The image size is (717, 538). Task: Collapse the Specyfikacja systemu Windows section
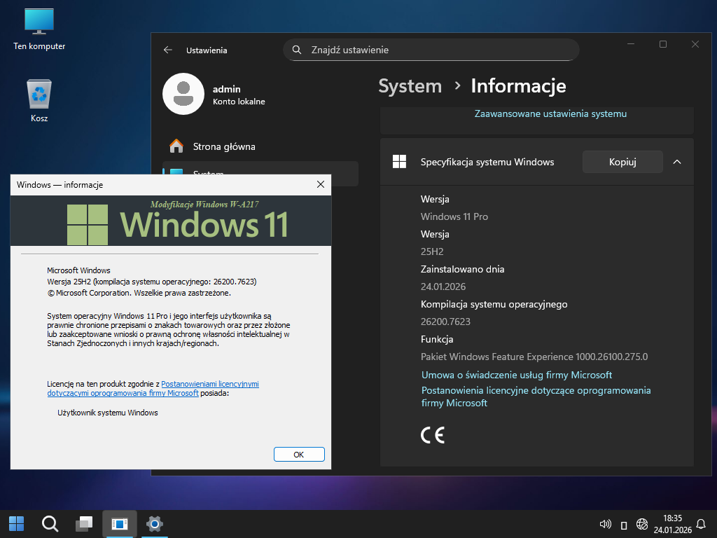pyautogui.click(x=676, y=162)
